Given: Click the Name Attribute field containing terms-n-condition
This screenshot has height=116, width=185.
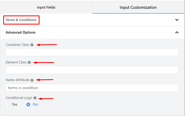Looking at the screenshot, I should (92, 88).
